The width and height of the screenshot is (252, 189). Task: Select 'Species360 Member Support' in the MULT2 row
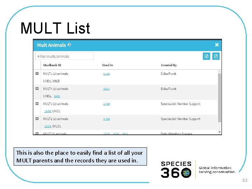tap(181, 119)
